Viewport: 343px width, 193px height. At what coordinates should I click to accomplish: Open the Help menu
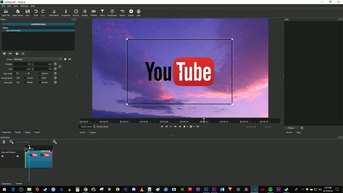click(x=33, y=6)
